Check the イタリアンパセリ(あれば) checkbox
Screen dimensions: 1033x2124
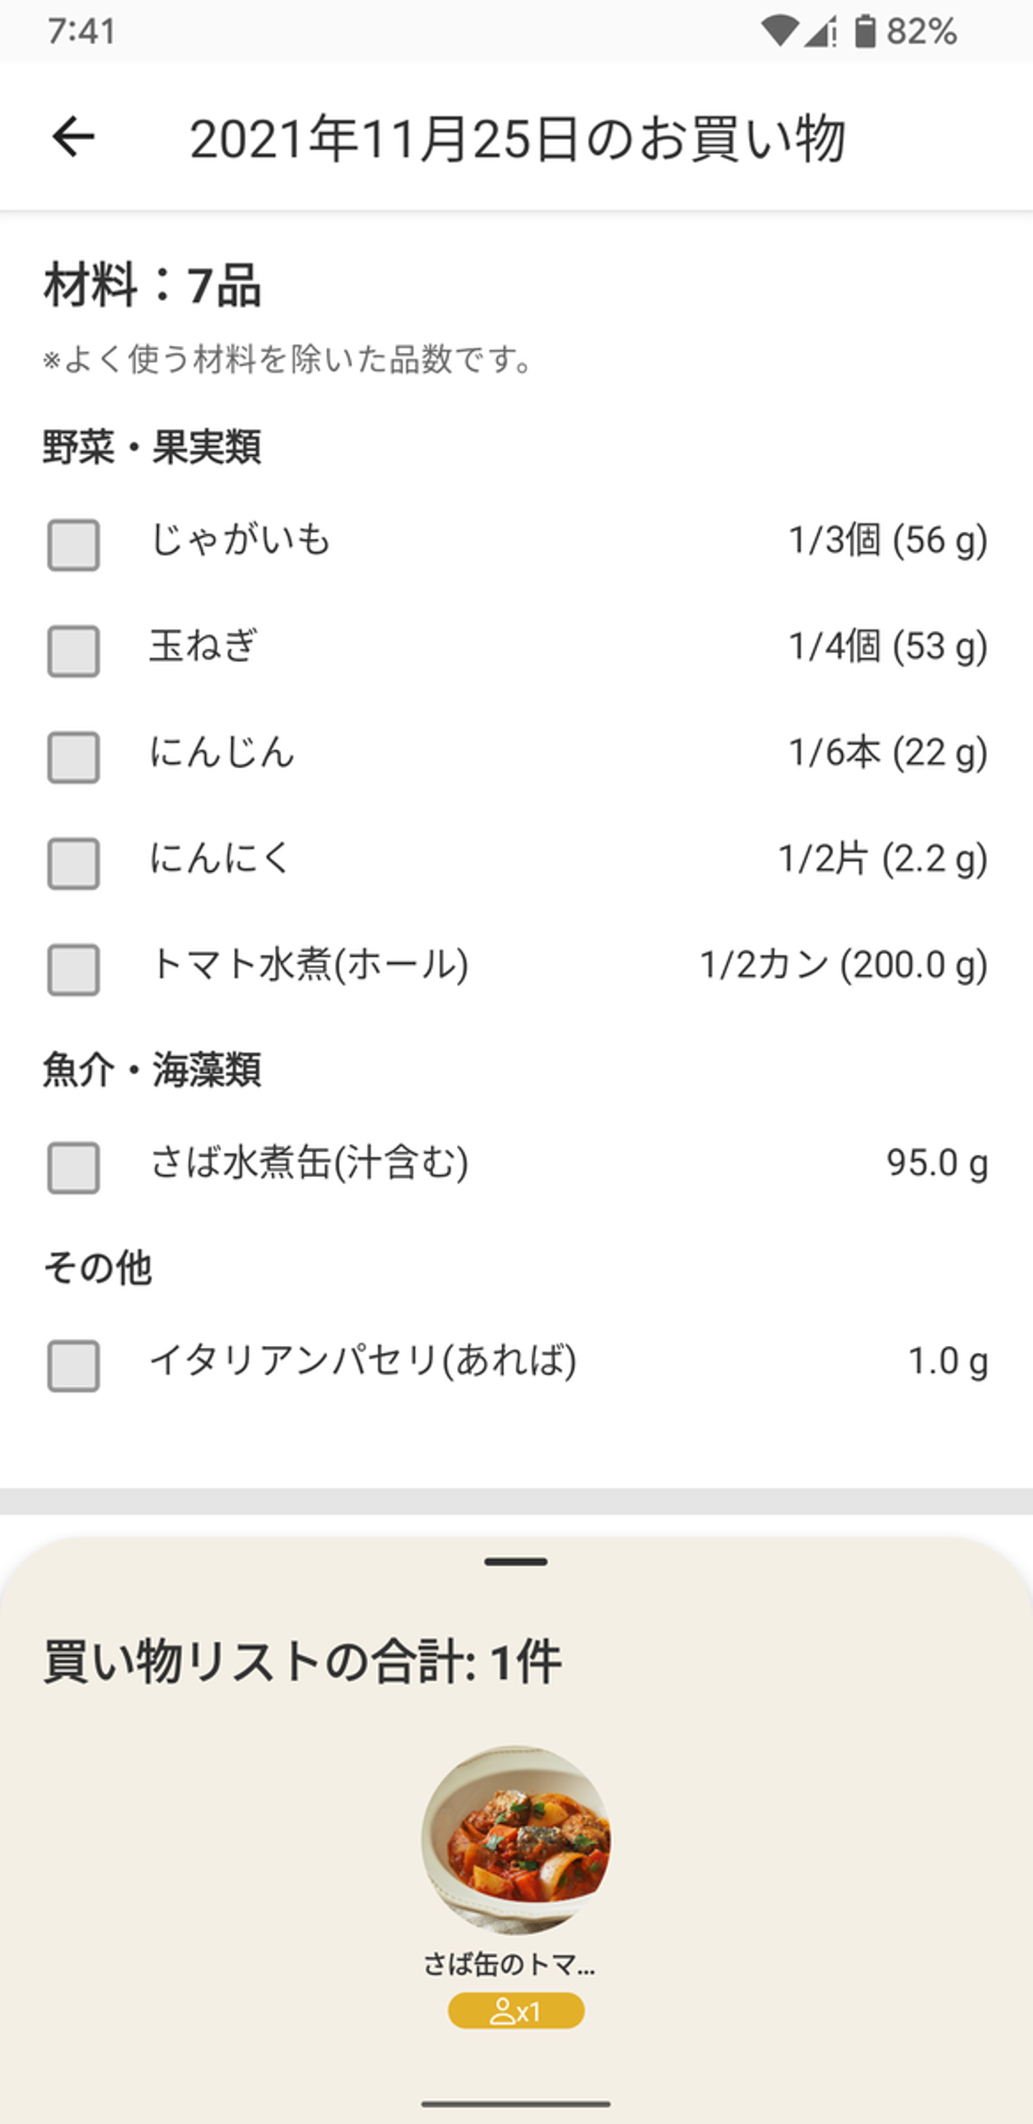click(73, 1366)
